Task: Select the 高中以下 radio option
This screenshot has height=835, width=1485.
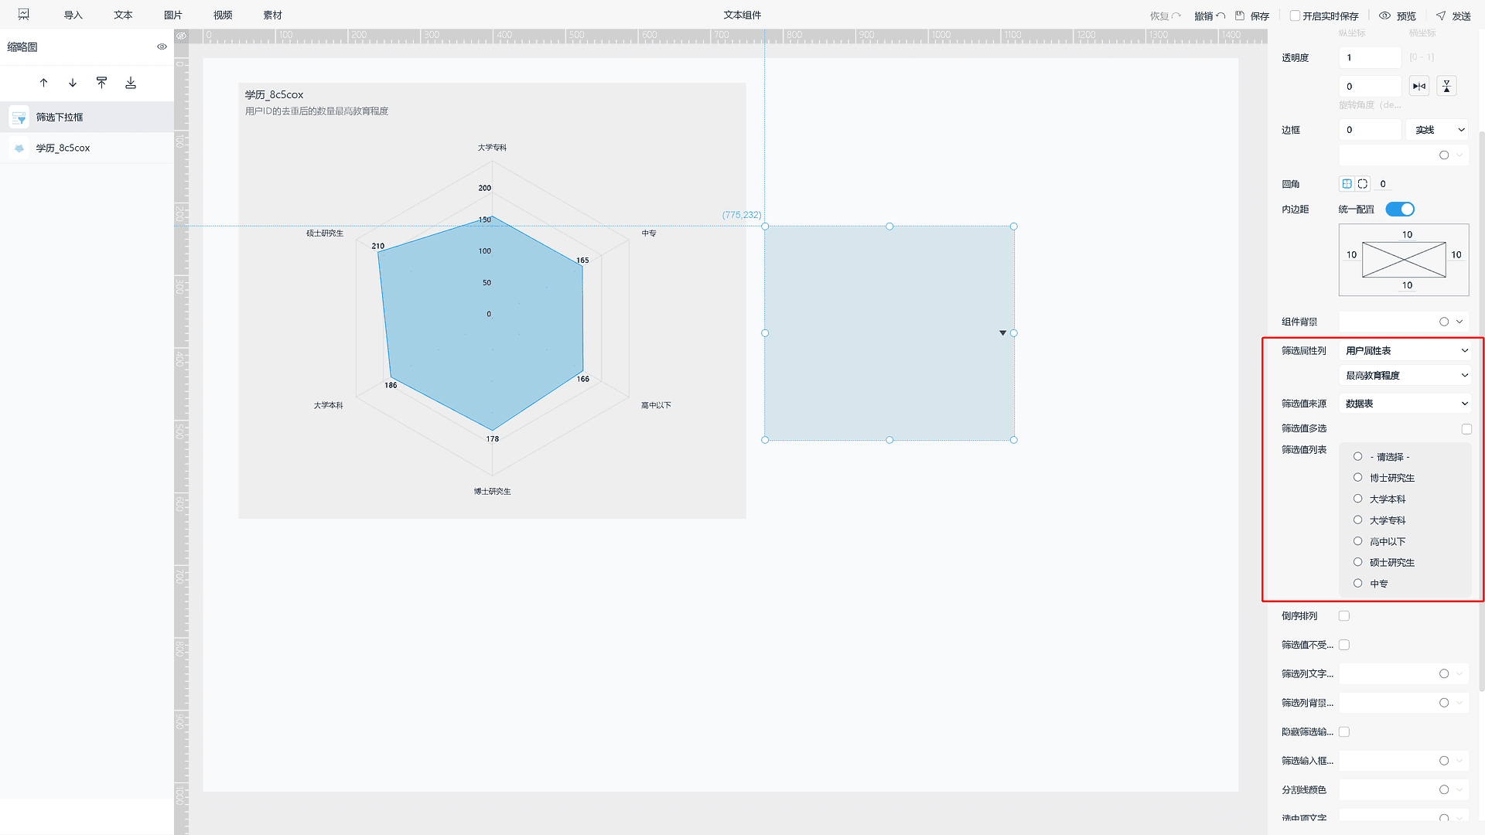Action: pyautogui.click(x=1357, y=541)
